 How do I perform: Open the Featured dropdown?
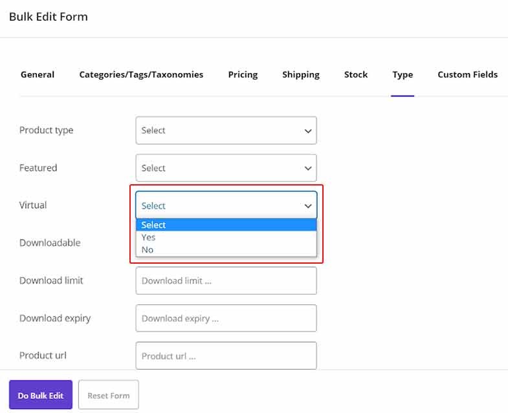pyautogui.click(x=226, y=168)
